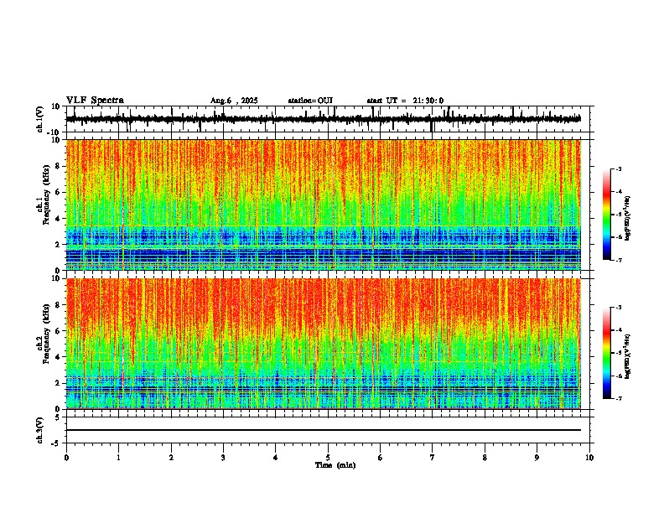The image size is (664, 513).
Task: Click the "5" tick on ch.3(V) axis
Action: (58, 417)
